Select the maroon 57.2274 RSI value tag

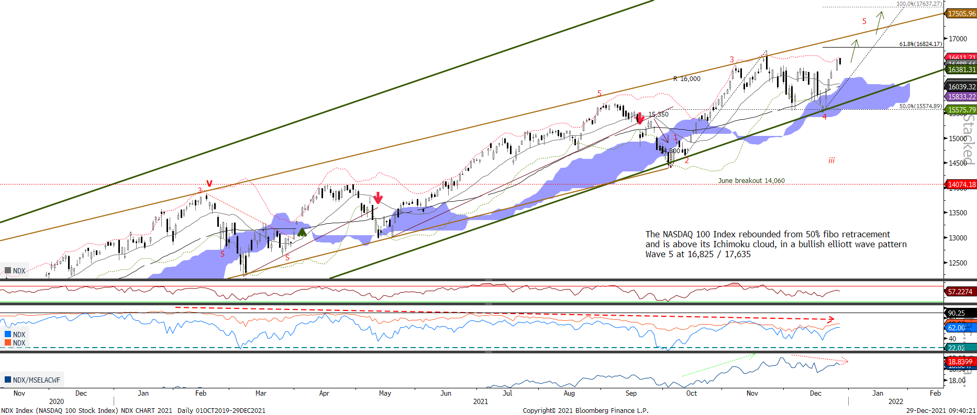pyautogui.click(x=960, y=292)
